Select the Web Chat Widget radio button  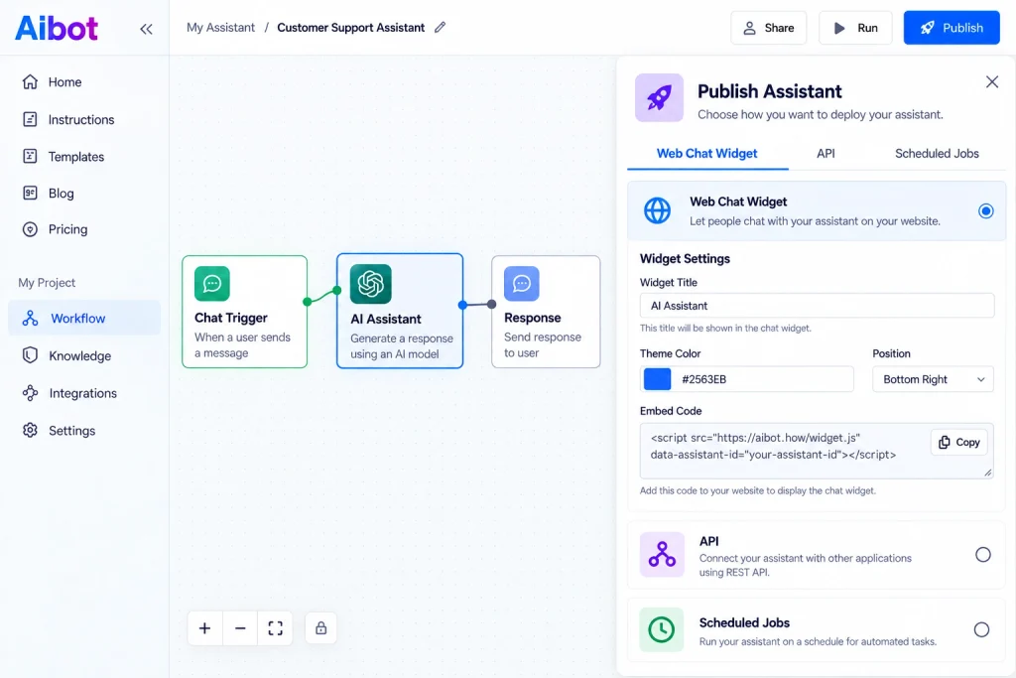click(985, 211)
